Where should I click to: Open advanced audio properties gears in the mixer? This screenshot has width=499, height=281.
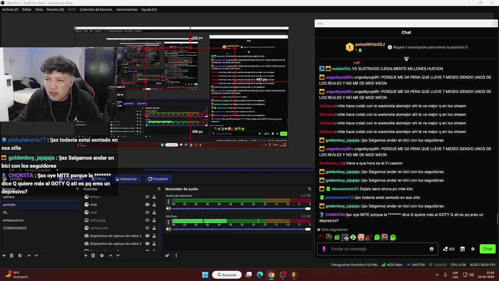click(167, 256)
